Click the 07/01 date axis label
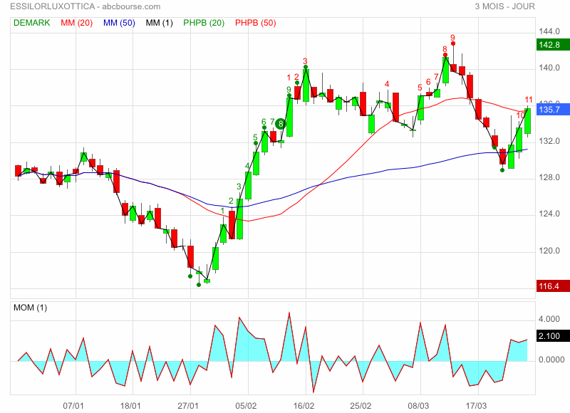 point(73,406)
